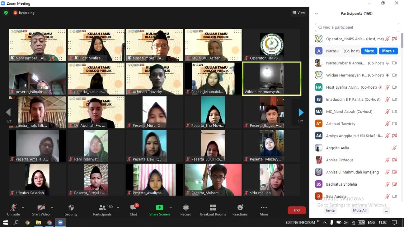Click the Record button
Viewport: 404px width, 227px height.
(x=186, y=210)
